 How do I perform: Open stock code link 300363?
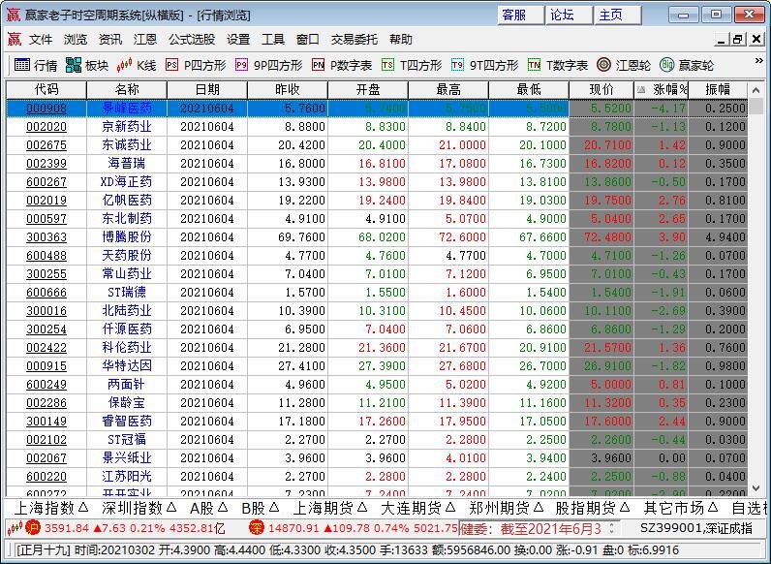[x=46, y=237]
